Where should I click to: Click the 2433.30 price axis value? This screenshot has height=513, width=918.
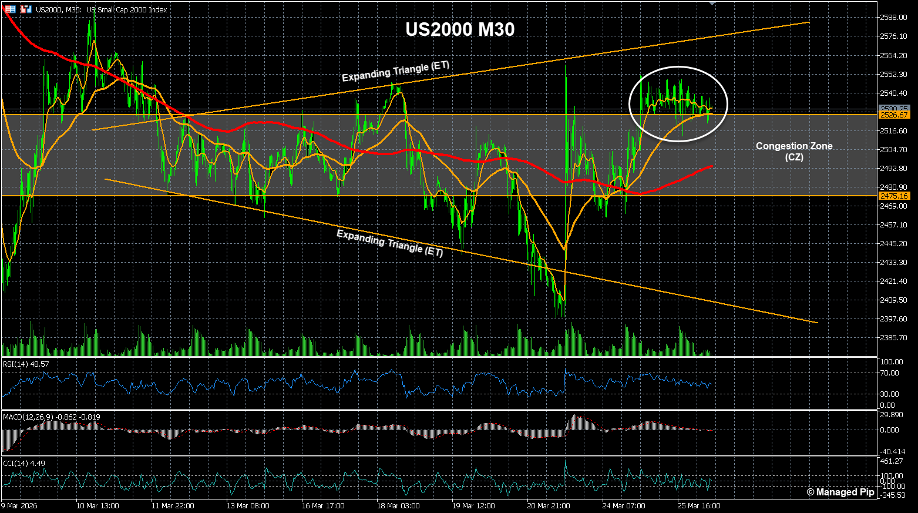(894, 263)
